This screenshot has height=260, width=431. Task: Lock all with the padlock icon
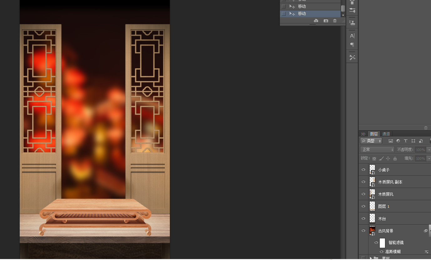click(x=395, y=159)
